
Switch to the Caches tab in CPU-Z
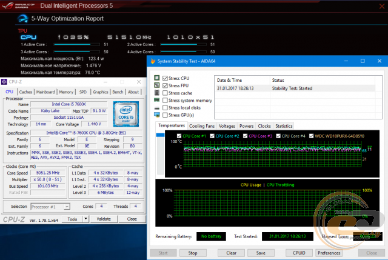25,92
